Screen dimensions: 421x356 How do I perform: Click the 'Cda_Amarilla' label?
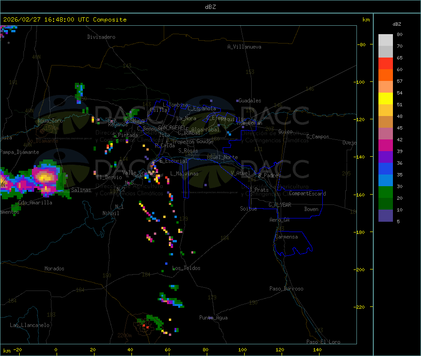[35, 203]
